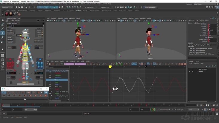
Task: Jump to the start of the playback range
Action: coord(198,105)
